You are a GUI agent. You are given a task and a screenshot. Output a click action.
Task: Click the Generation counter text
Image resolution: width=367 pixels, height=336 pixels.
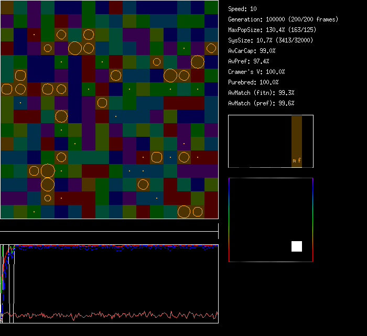click(x=283, y=19)
